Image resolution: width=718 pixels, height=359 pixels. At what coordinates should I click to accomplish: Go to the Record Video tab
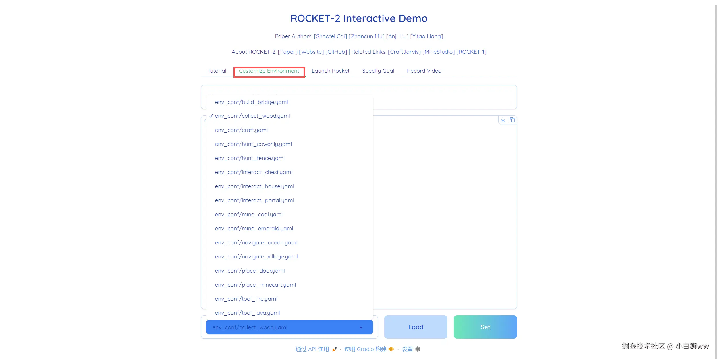[424, 71]
